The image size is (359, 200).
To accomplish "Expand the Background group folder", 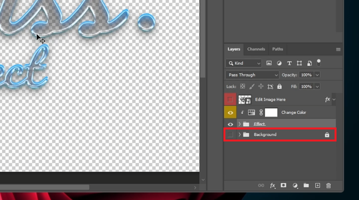I will point(239,135).
